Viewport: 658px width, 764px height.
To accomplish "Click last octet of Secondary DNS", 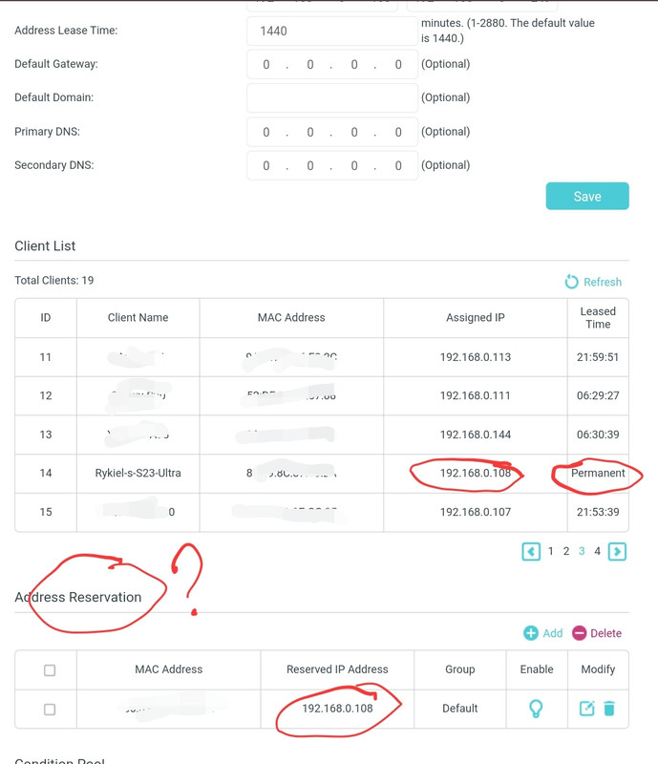I will coord(398,165).
